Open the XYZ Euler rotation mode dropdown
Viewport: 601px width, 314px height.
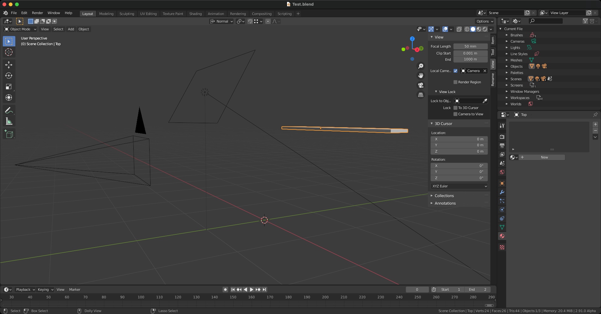(459, 186)
